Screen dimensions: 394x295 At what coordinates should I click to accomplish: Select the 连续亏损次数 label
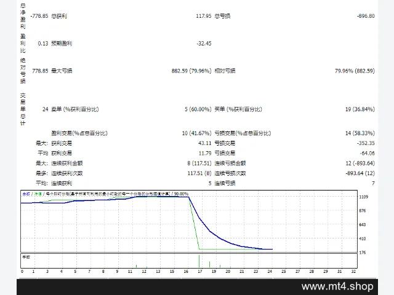coord(230,173)
